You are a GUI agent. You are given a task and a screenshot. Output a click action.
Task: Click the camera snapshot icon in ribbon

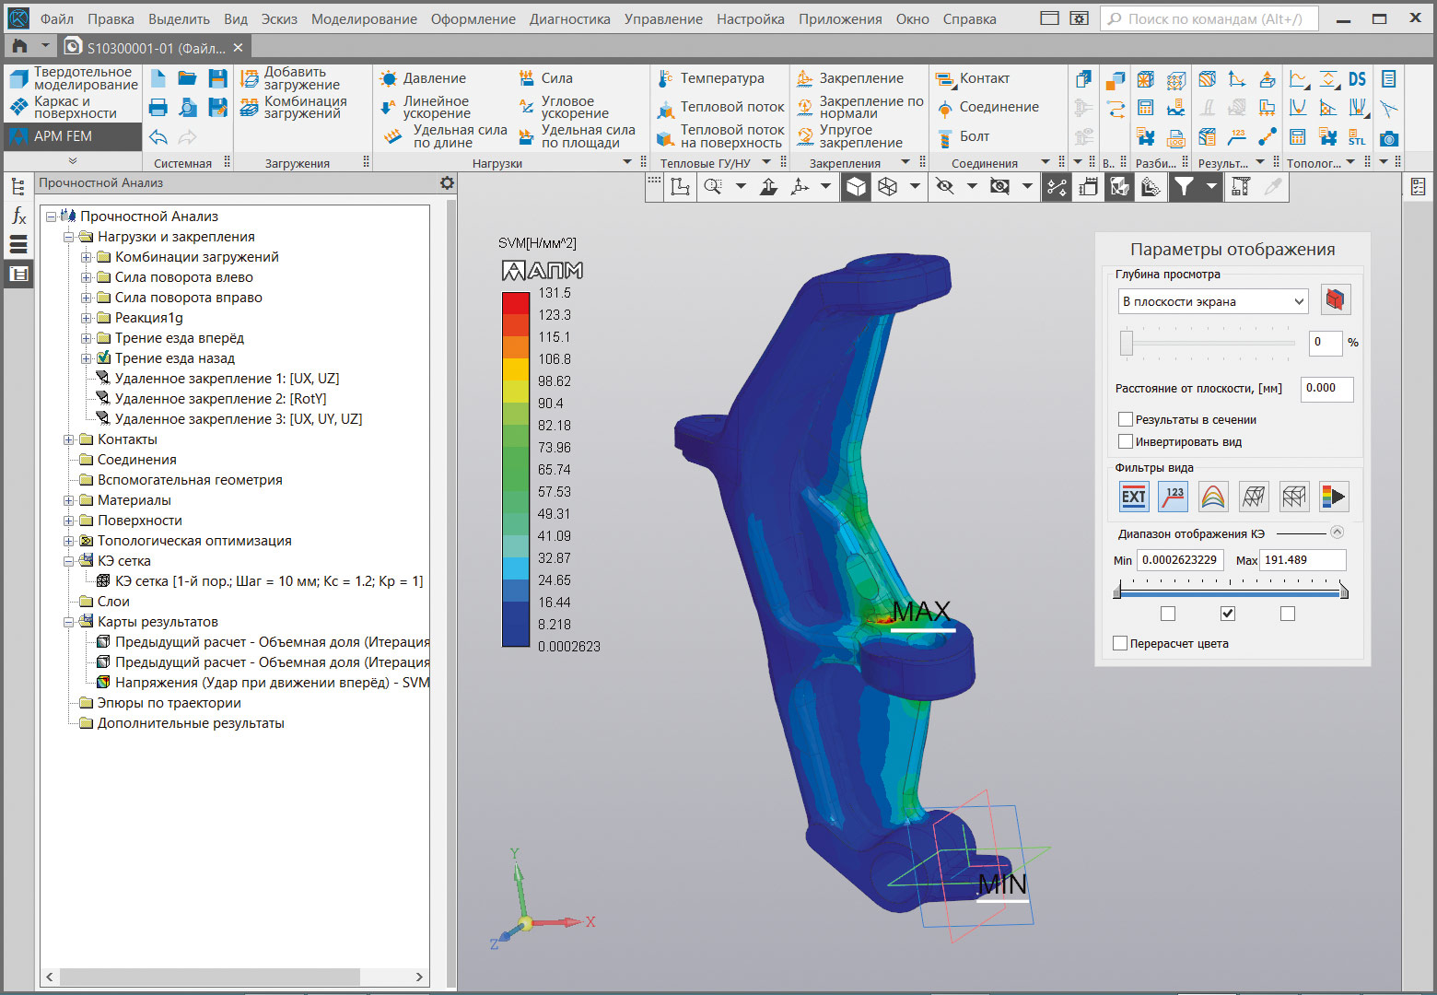(1389, 138)
